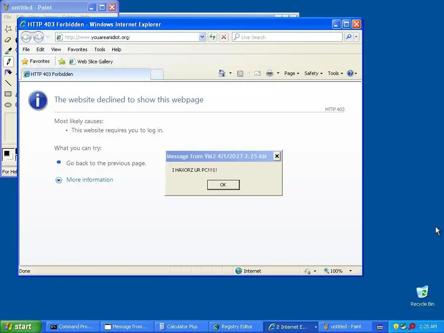Click the Add to Favorites Bar icon
Viewport: 444px width, 333px height.
tap(62, 62)
